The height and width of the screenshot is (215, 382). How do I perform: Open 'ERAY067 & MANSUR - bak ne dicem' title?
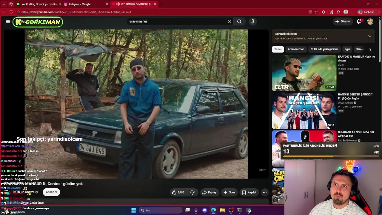pyautogui.click(x=356, y=59)
